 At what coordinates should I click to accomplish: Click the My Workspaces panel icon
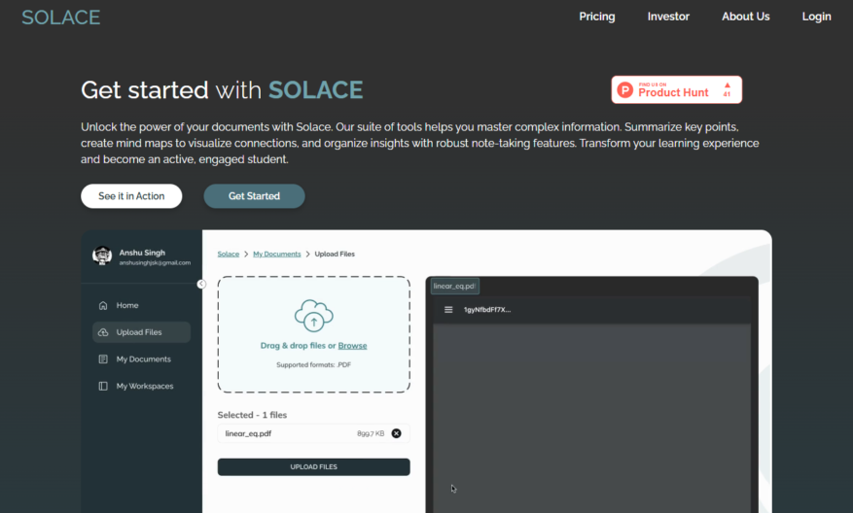103,386
